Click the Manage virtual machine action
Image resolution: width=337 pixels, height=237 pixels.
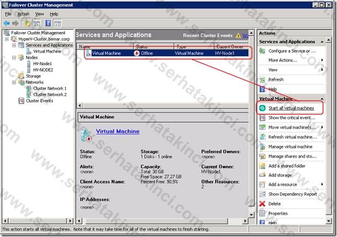click(291, 146)
